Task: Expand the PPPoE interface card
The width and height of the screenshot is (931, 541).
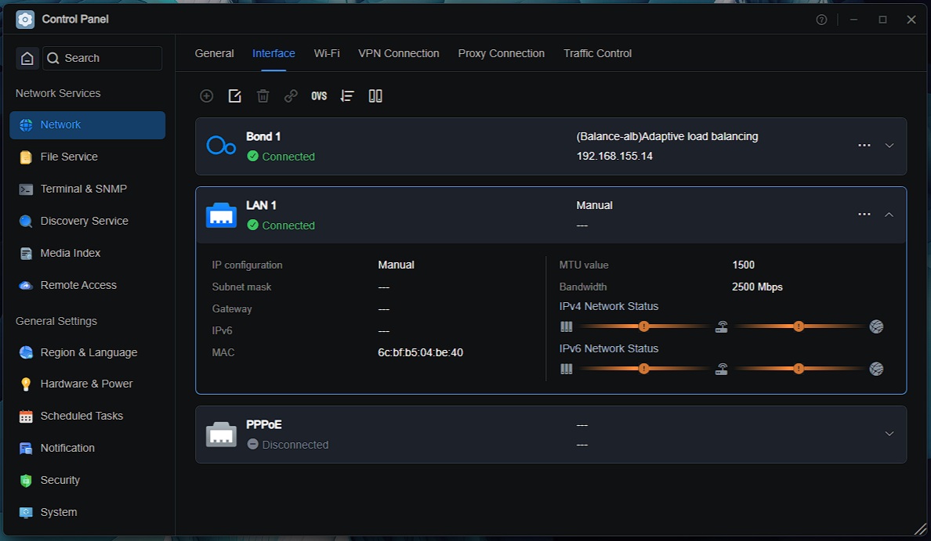Action: (x=889, y=434)
